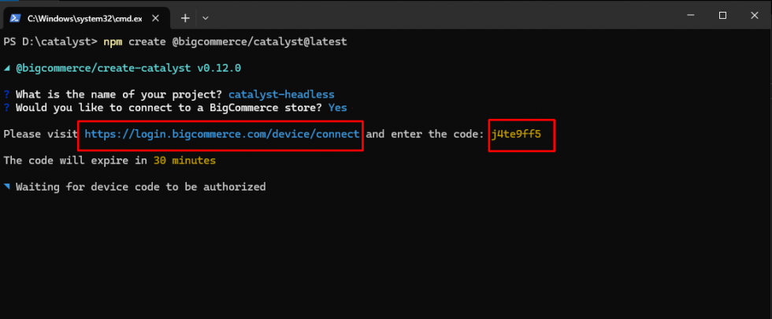Open a new terminal tab with plus
The width and height of the screenshot is (772, 319).
[185, 17]
